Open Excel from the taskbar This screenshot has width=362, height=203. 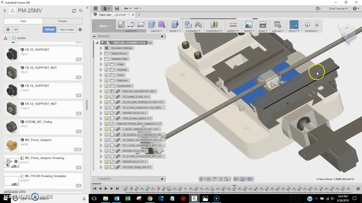pyautogui.click(x=128, y=198)
